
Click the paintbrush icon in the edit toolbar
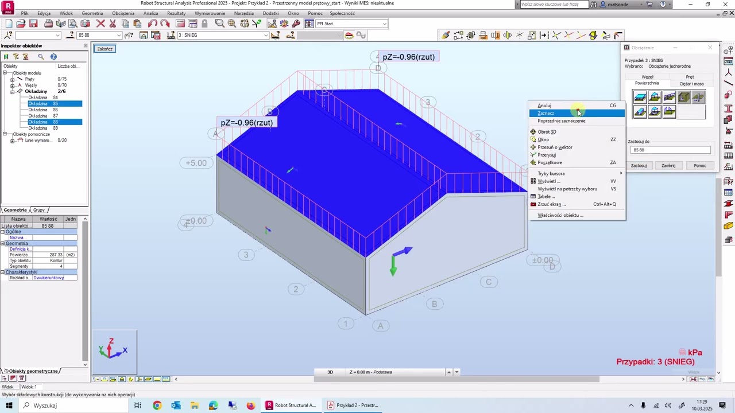click(446, 35)
